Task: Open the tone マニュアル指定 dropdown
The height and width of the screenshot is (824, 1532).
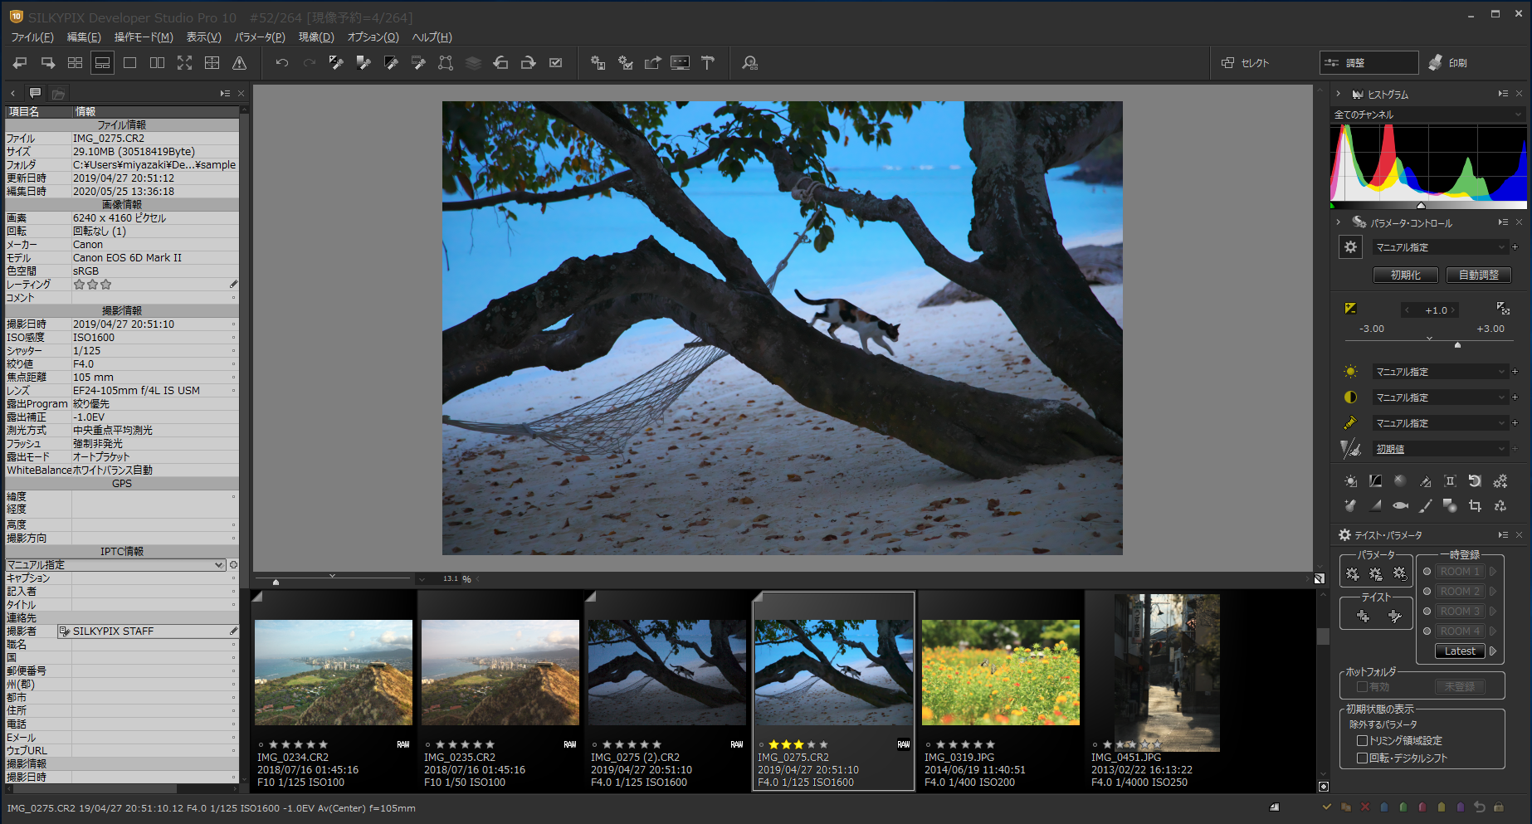Action: pyautogui.click(x=1440, y=397)
